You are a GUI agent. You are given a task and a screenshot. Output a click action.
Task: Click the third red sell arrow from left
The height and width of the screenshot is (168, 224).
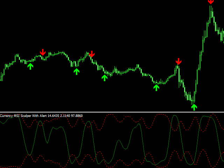(178, 62)
